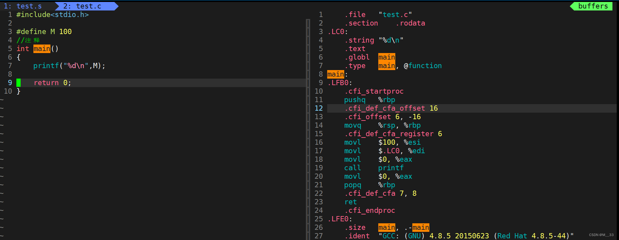Image resolution: width=619 pixels, height=240 pixels.
Task: Click the opening brace on line 6
Action: 19,57
